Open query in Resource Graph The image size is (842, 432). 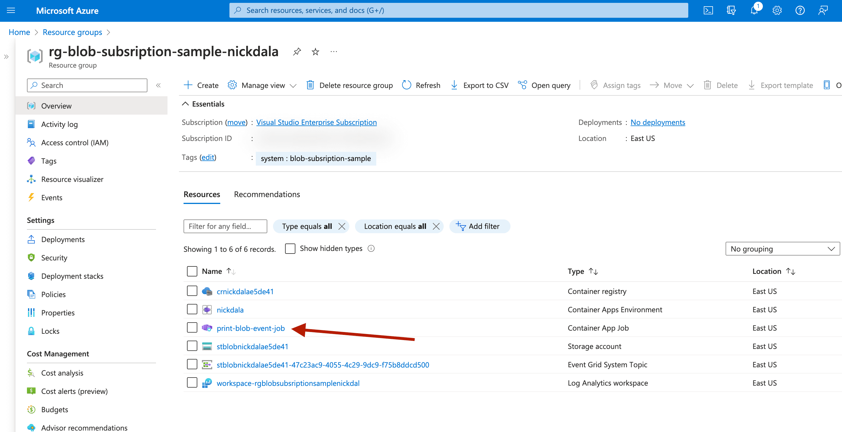[x=544, y=85]
